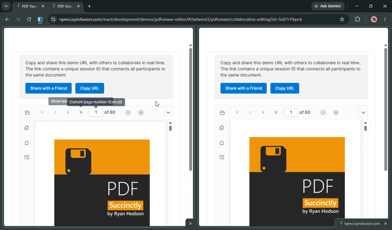Expand more toolbar options in left viewer
The width and height of the screenshot is (392, 230).
(x=168, y=113)
